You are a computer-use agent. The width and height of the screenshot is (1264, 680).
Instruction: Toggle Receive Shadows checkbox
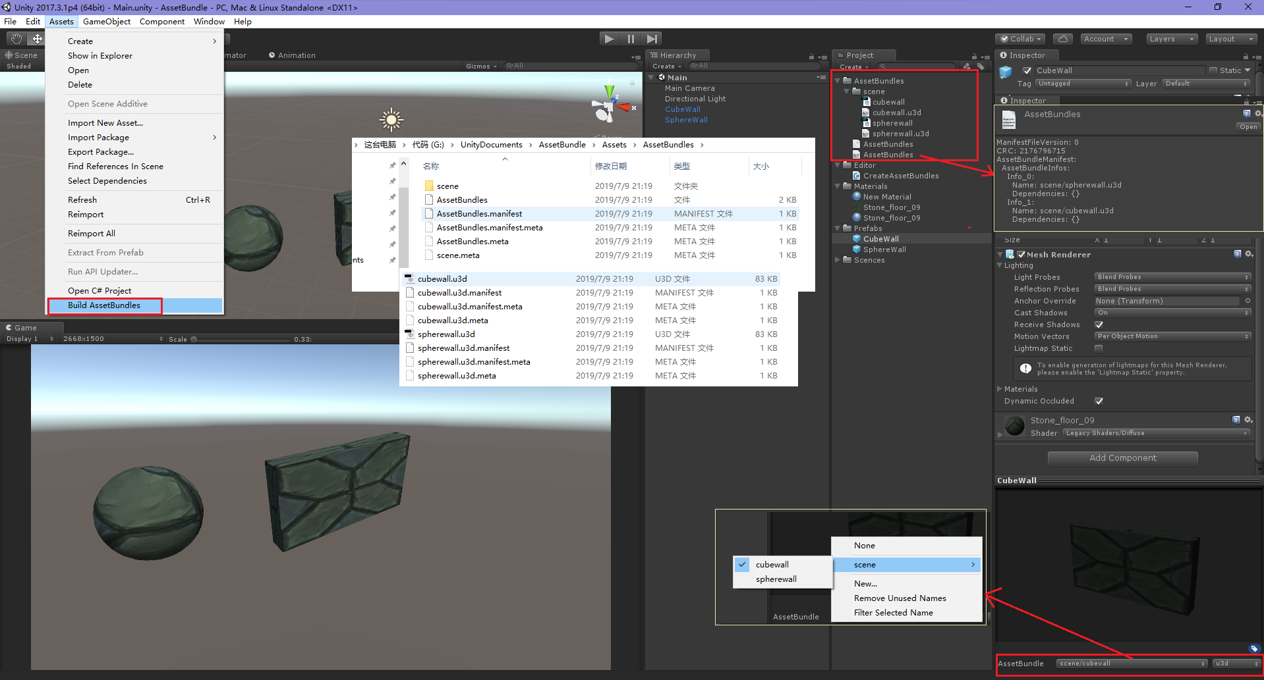[1099, 325]
